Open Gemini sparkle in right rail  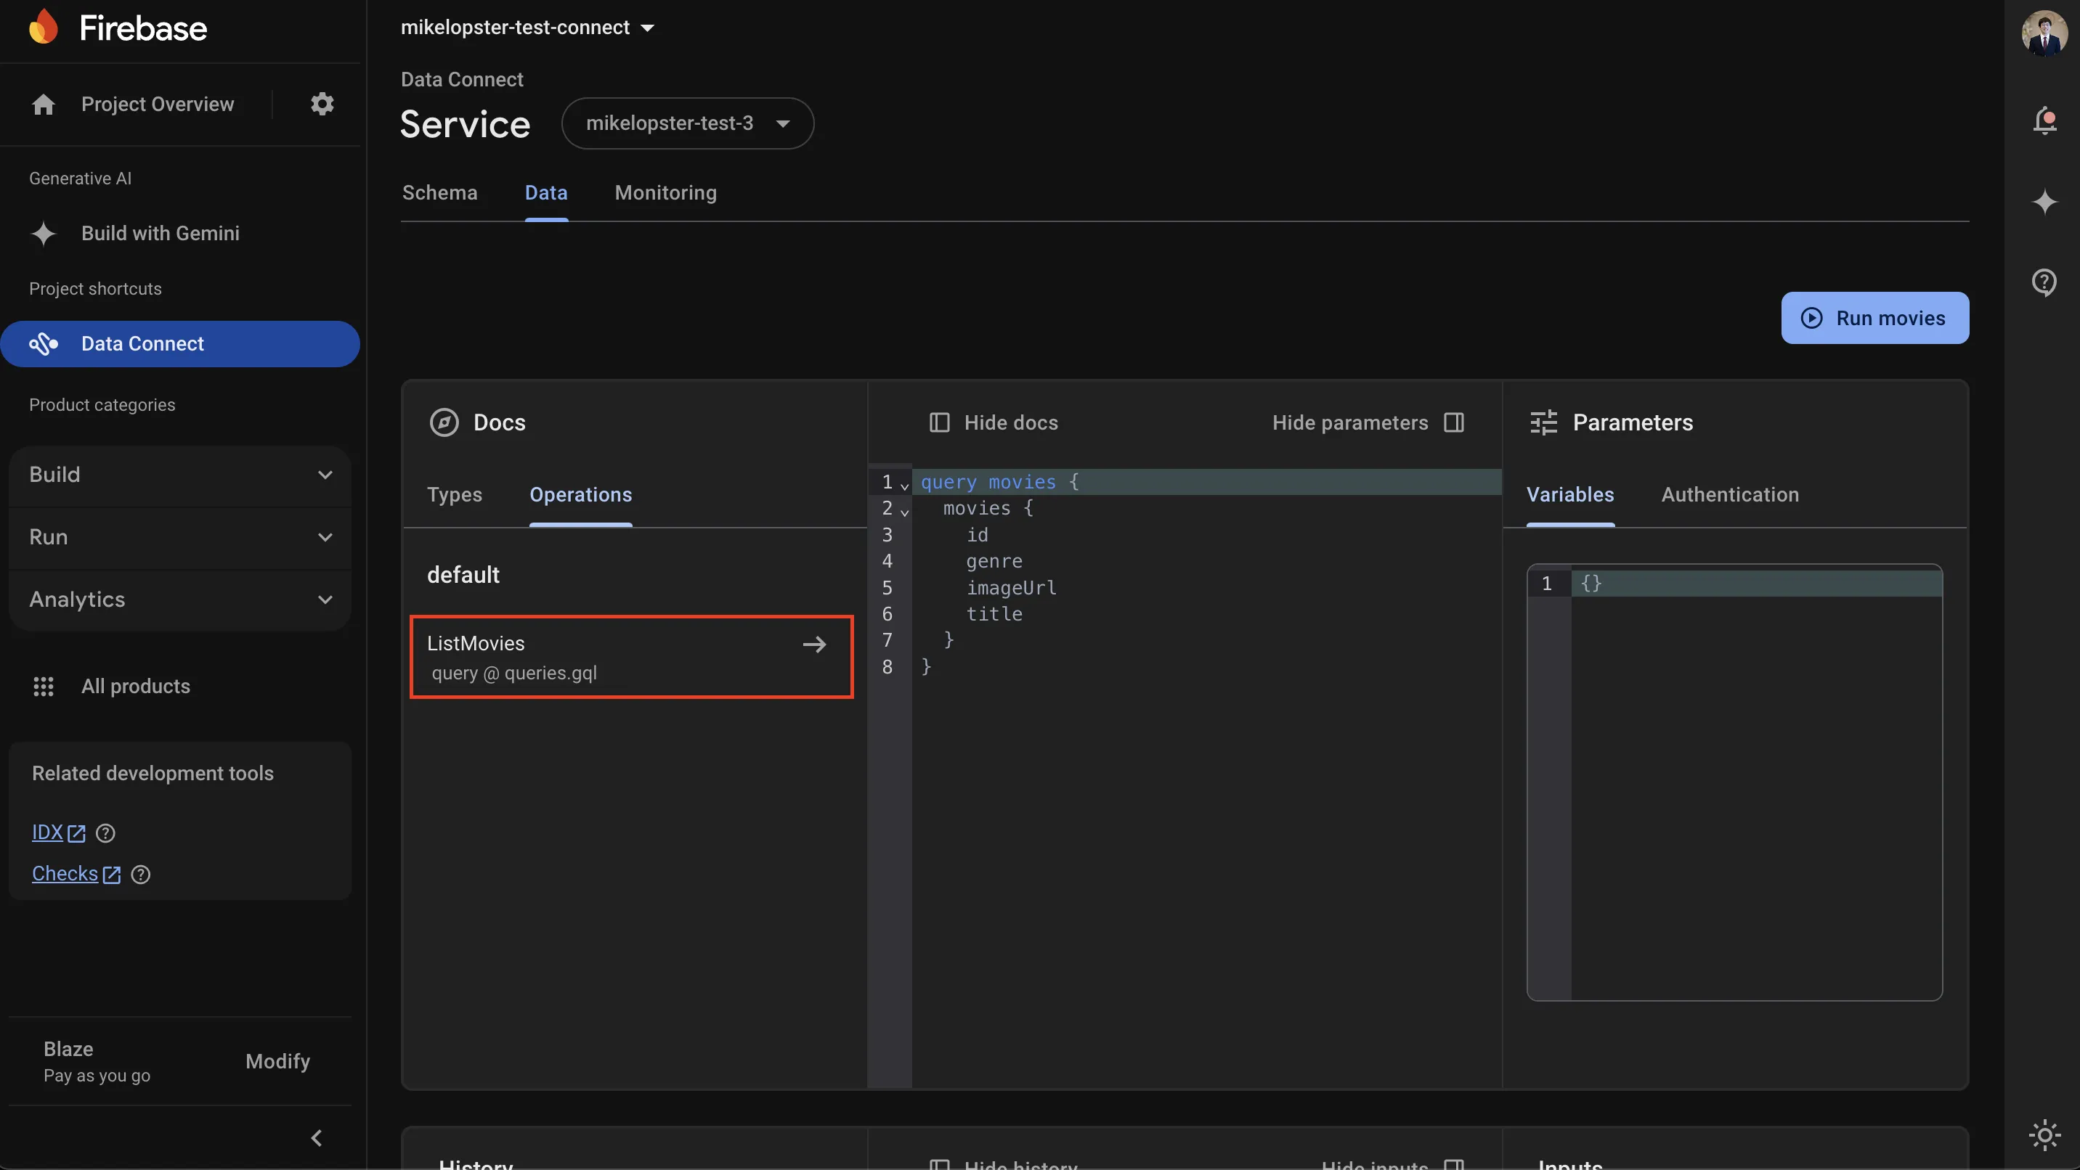[x=2044, y=201]
